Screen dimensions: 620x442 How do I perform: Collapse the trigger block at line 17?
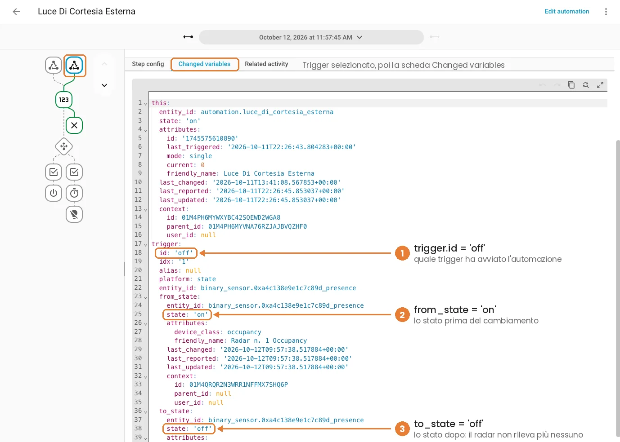tap(146, 245)
